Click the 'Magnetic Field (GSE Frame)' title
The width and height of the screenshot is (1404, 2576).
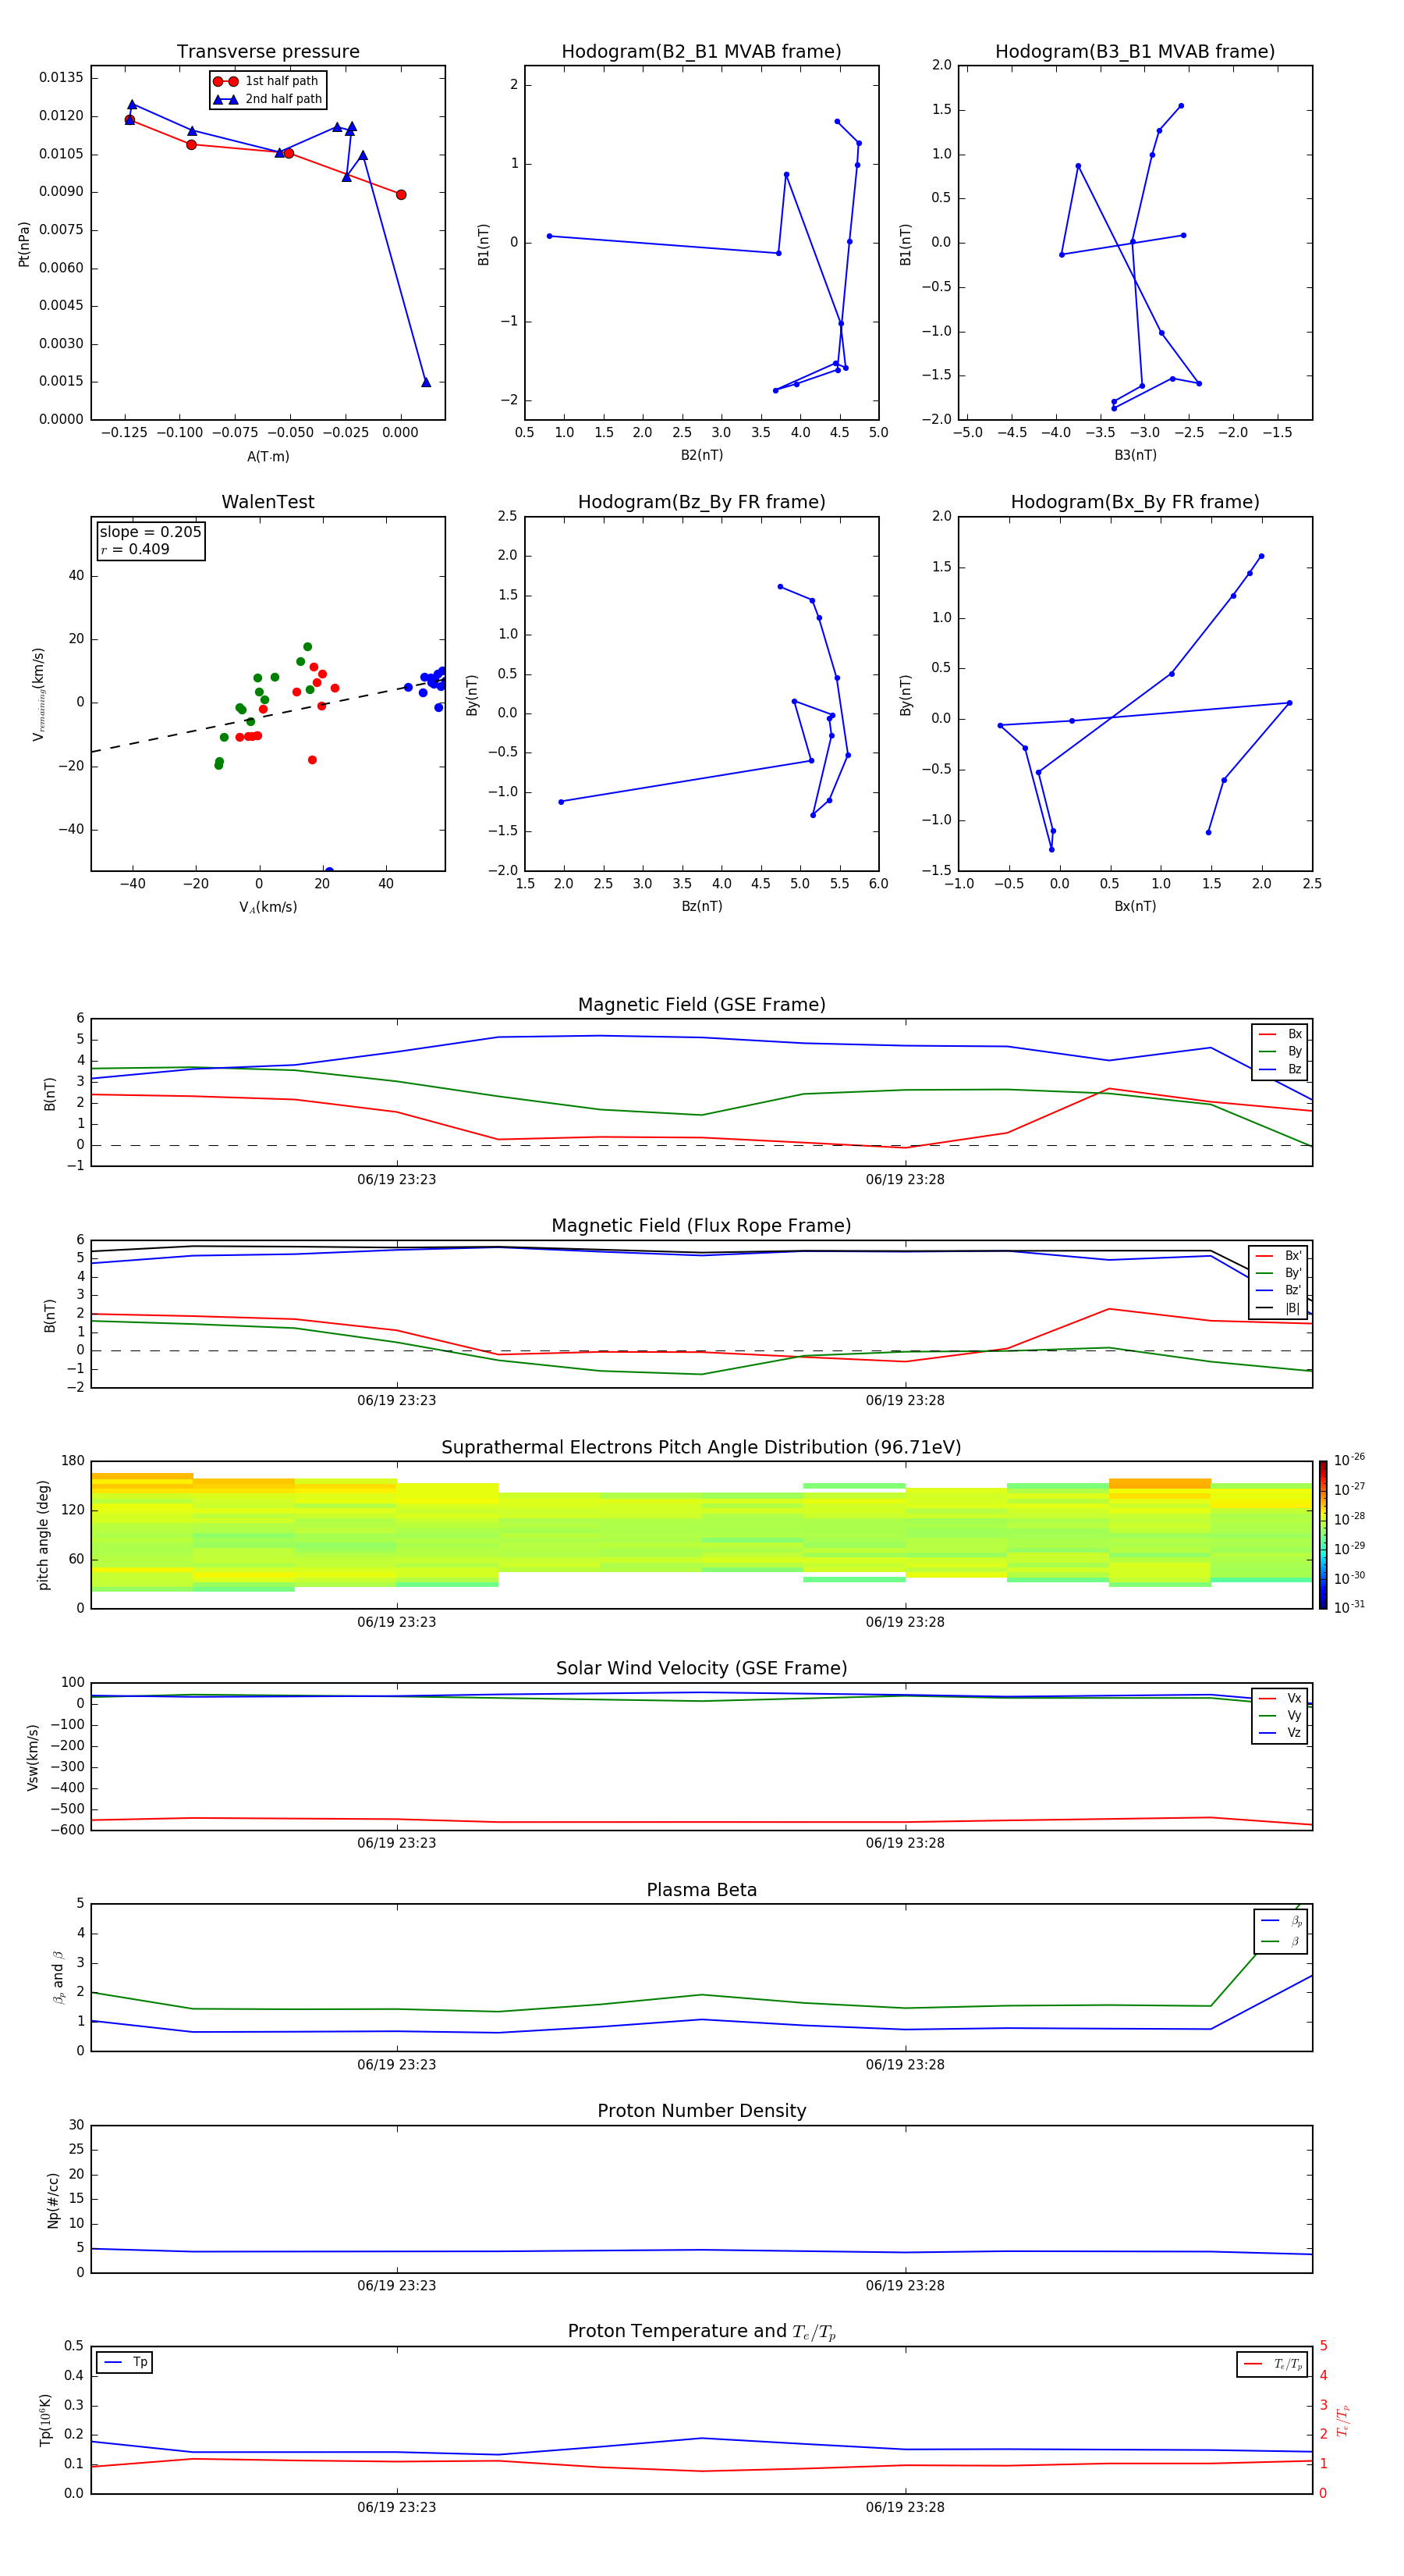[x=701, y=1005]
